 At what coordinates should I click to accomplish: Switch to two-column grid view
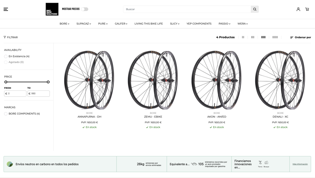[243, 37]
